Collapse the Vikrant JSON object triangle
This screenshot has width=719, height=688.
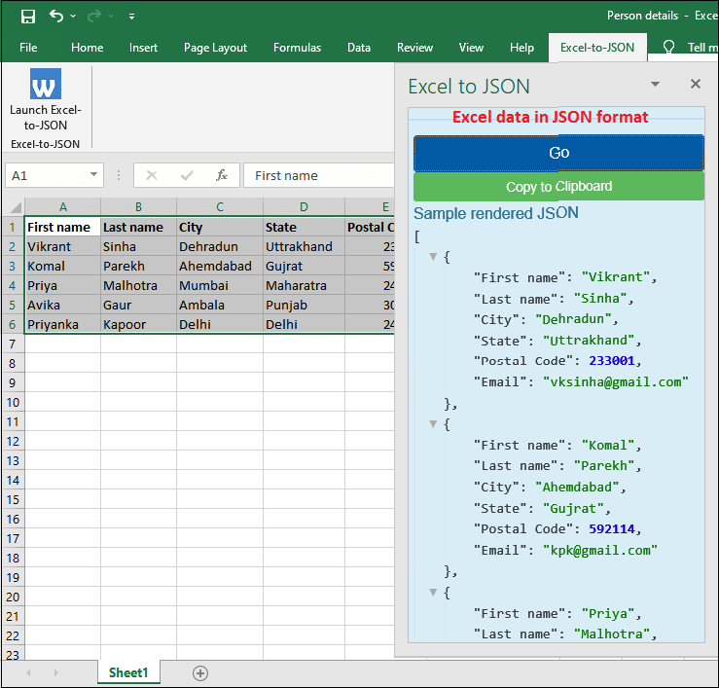click(433, 256)
